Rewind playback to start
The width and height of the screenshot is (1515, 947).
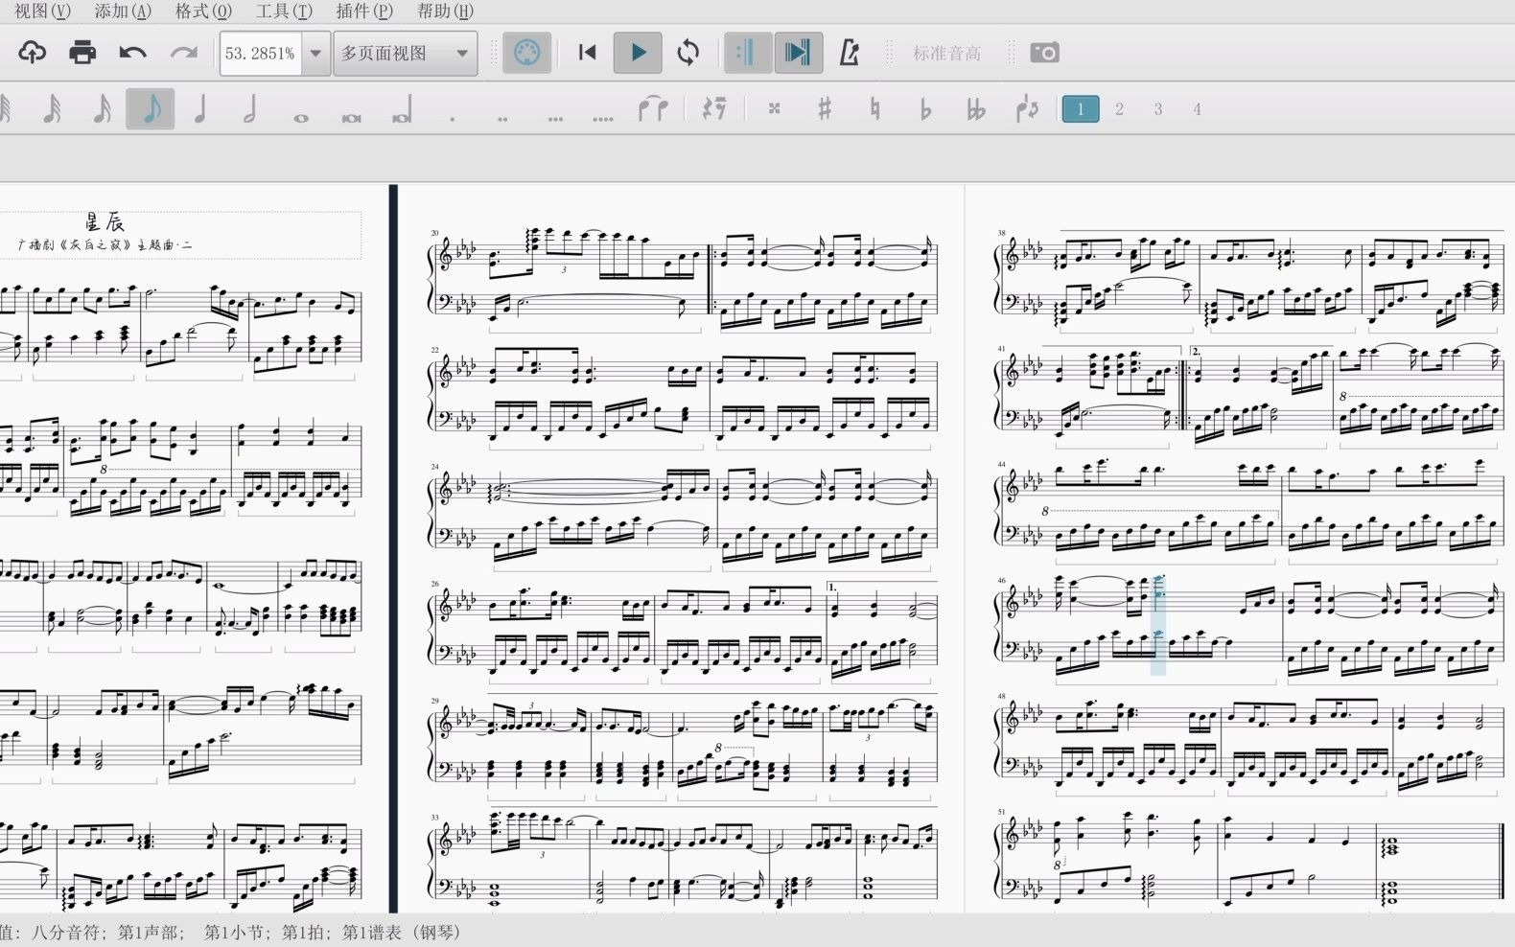[587, 53]
